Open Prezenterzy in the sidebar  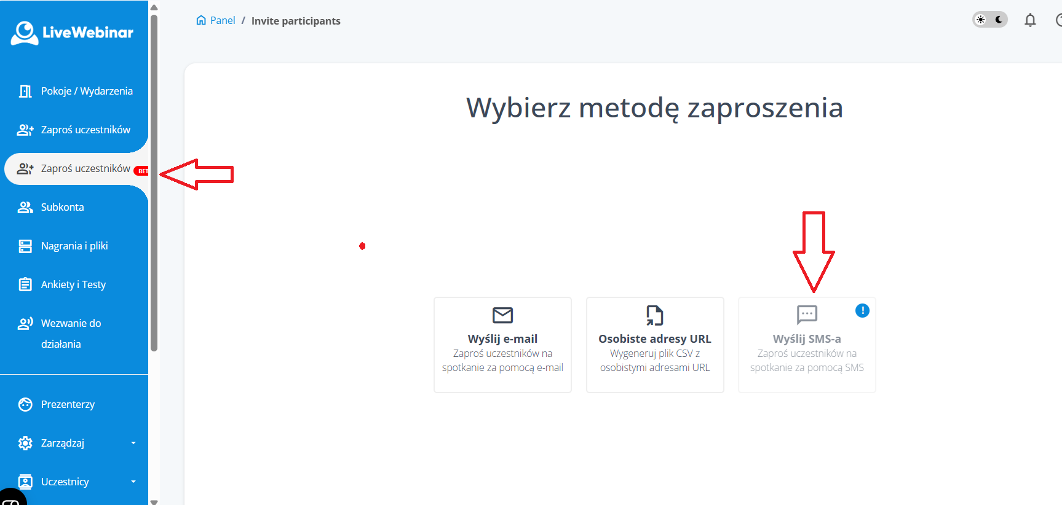[68, 404]
